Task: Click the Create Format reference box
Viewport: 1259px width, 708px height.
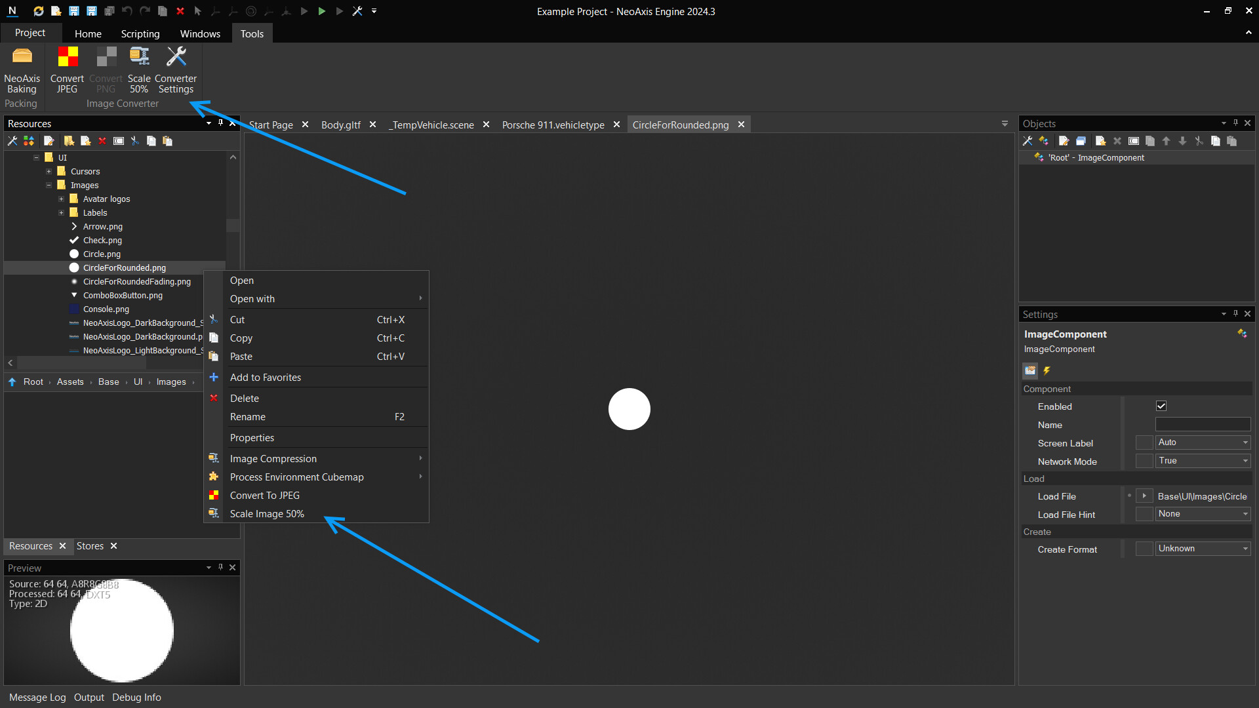Action: [x=1144, y=549]
